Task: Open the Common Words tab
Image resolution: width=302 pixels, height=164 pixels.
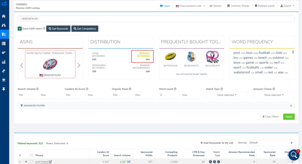Action: pyautogui.click(x=238, y=6)
